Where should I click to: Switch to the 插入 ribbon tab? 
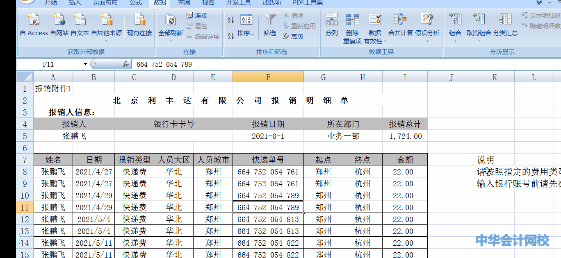[x=75, y=3]
